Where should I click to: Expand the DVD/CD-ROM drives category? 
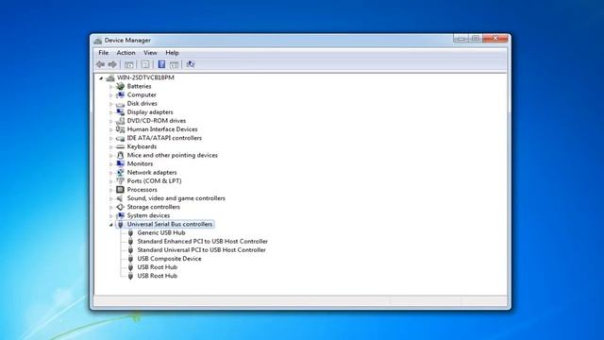(111, 121)
